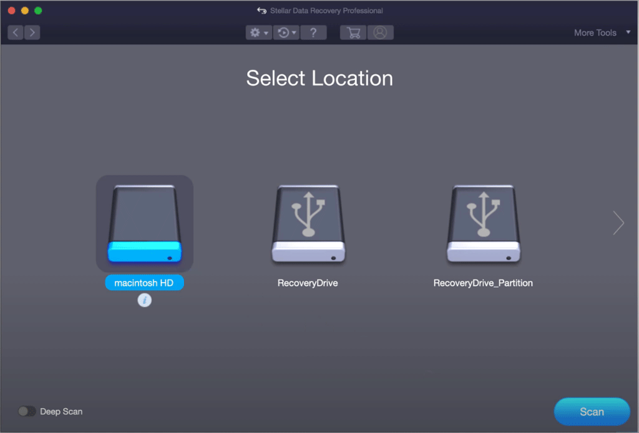This screenshot has height=433, width=639.
Task: Click the back navigation arrow
Action: tap(14, 32)
